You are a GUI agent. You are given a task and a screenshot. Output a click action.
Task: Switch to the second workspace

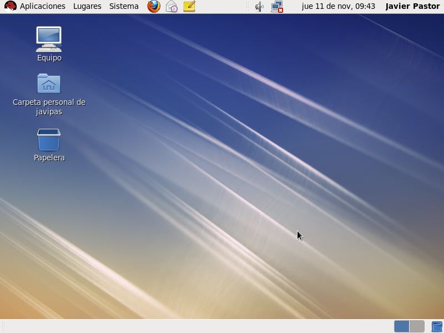click(x=417, y=326)
